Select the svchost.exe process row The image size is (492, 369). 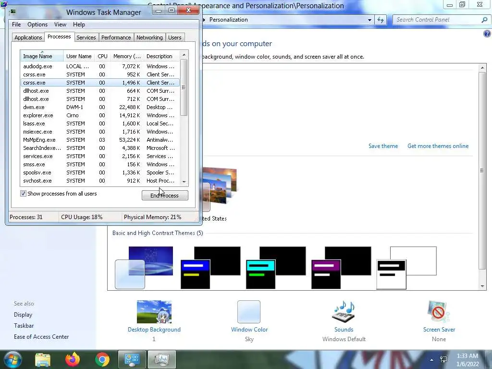[100, 181]
